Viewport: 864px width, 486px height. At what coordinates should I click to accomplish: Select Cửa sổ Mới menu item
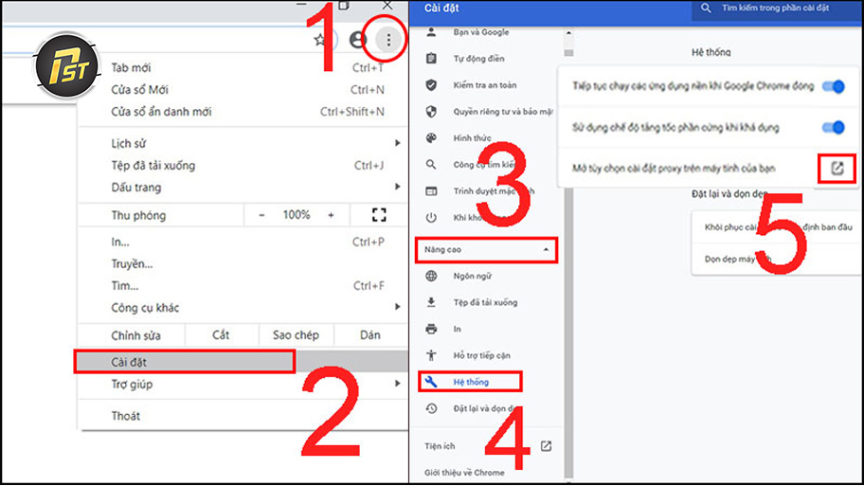pyautogui.click(x=243, y=90)
